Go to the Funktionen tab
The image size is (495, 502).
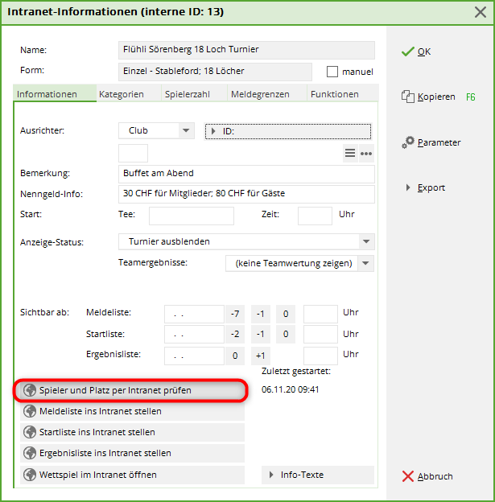click(343, 94)
